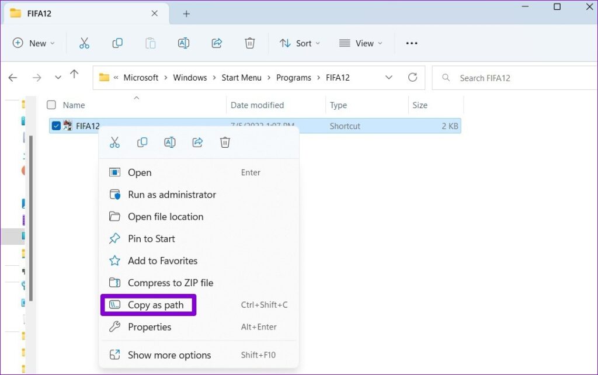The height and width of the screenshot is (375, 598).
Task: Cut the file using the toolbar scissors icon
Action: [84, 43]
